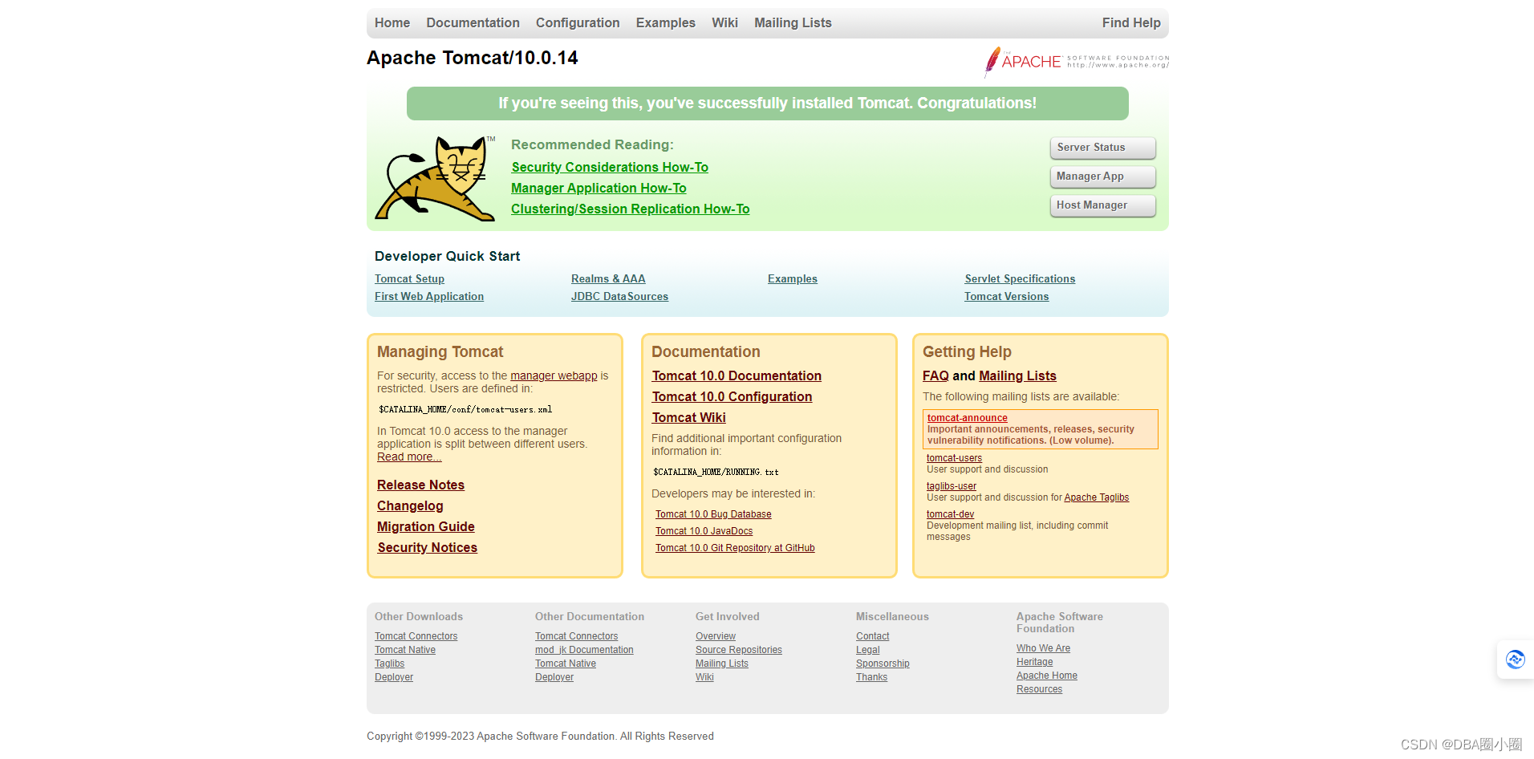Go to Configuration in the top nav
This screenshot has width=1534, height=759.
[578, 23]
